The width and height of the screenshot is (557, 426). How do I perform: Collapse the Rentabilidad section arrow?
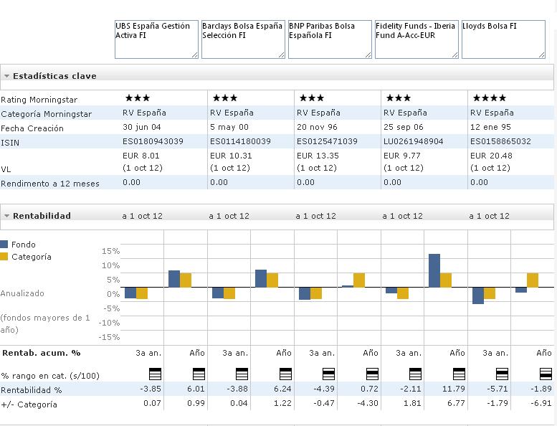pos(6,216)
